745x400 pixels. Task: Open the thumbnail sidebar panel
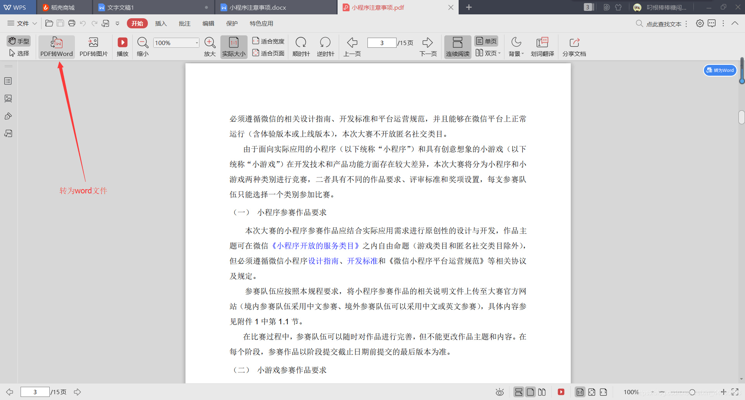pos(8,99)
